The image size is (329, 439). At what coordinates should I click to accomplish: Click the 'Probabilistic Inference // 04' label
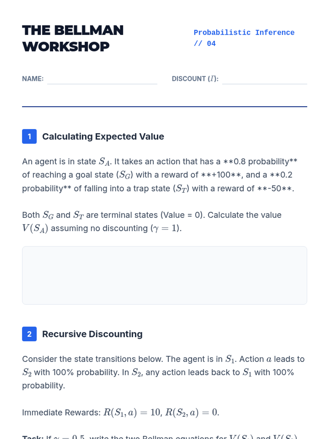click(x=244, y=38)
